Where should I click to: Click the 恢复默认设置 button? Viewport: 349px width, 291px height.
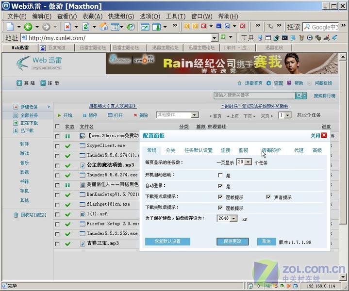click(167, 242)
